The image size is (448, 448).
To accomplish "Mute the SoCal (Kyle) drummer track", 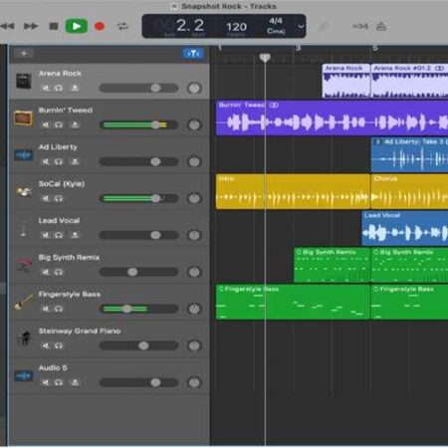I will [x=46, y=198].
